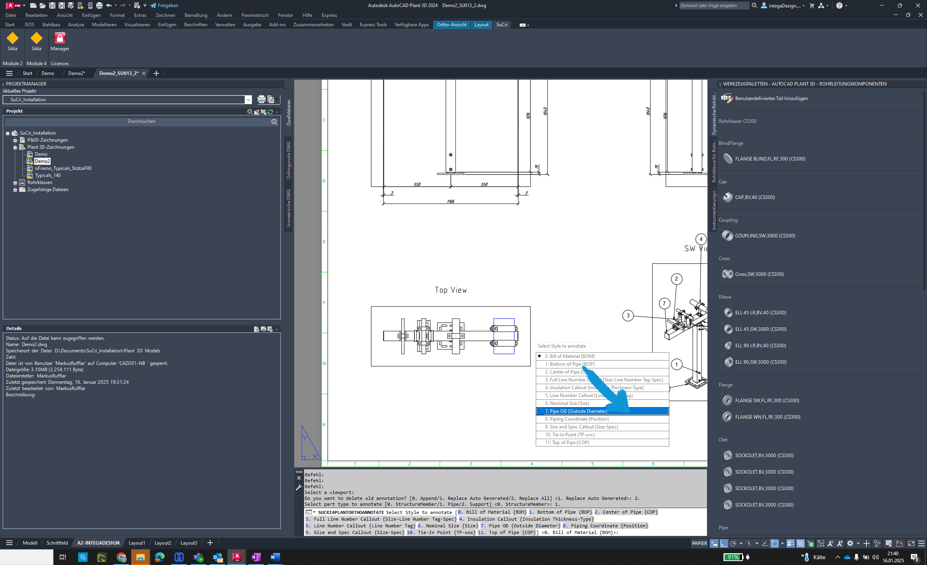Select SOCKOLET.BV.3000 olet component
The image size is (927, 565).
point(765,455)
